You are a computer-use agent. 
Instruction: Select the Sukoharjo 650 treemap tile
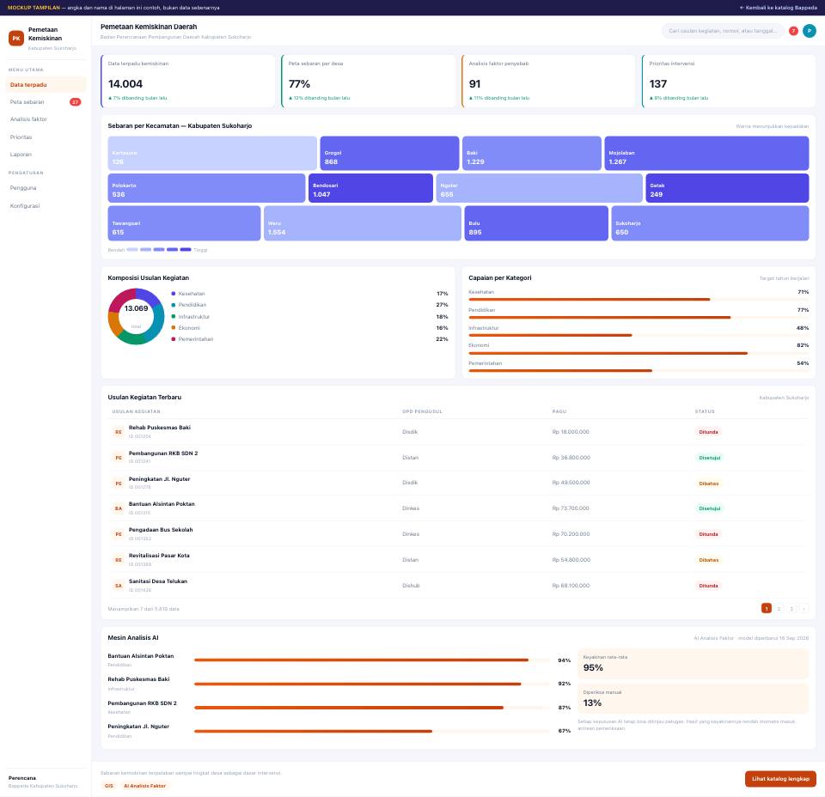(711, 223)
